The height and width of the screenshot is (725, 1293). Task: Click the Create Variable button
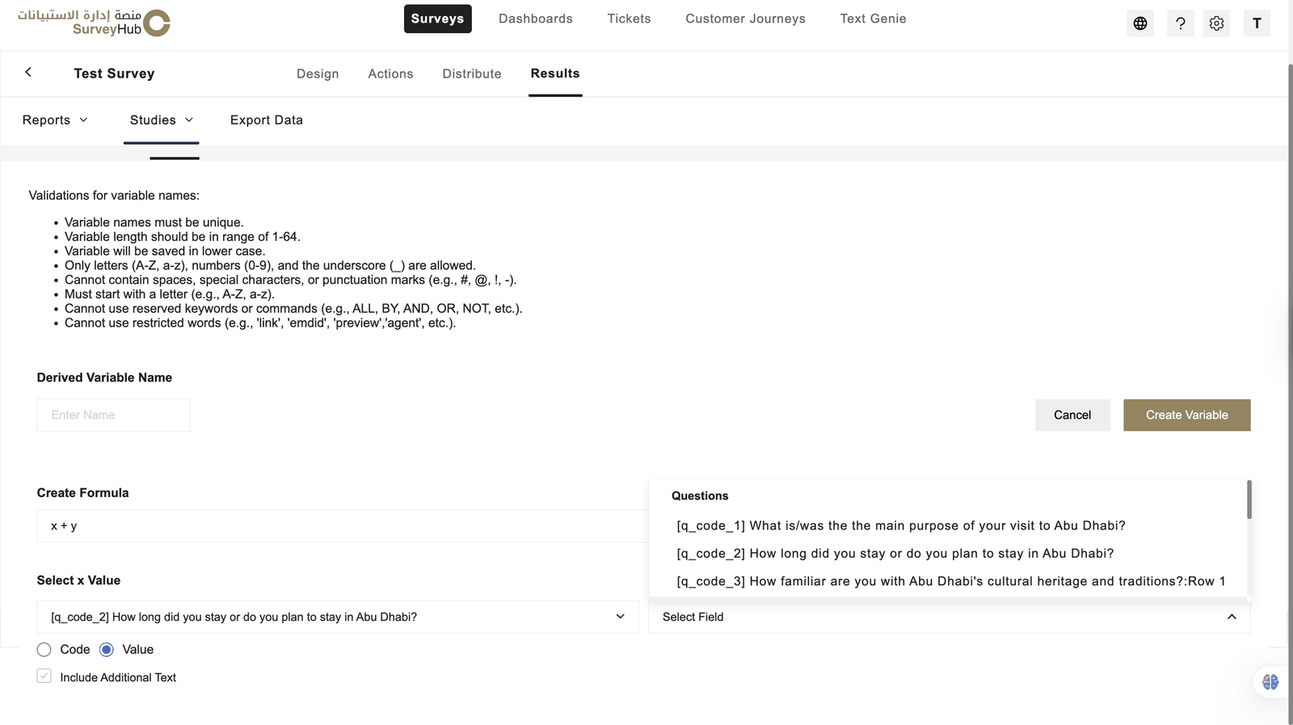1186,415
